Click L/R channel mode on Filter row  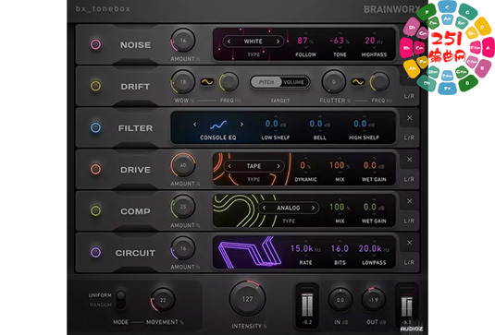coord(409,138)
